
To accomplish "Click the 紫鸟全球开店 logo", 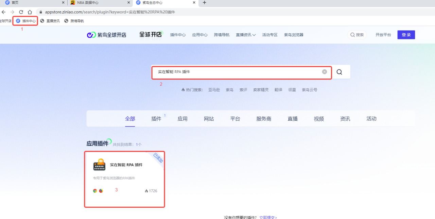I will (x=106, y=35).
